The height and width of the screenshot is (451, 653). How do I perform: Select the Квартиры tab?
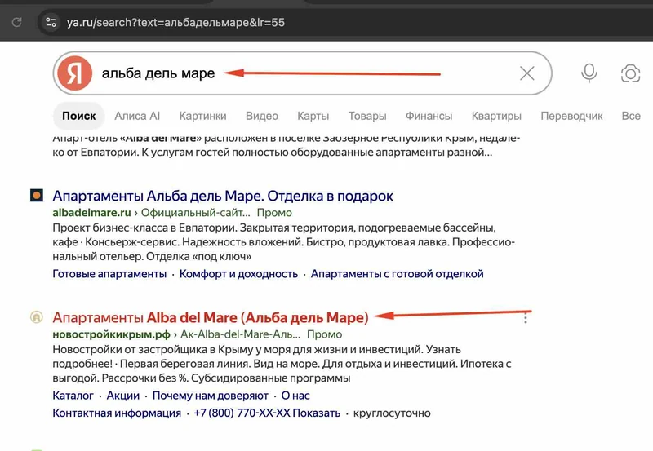point(496,116)
